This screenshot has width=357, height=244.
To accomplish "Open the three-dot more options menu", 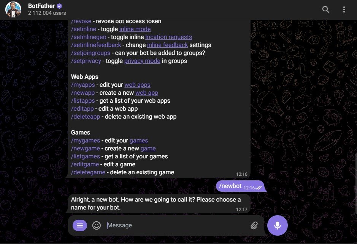I will click(344, 9).
